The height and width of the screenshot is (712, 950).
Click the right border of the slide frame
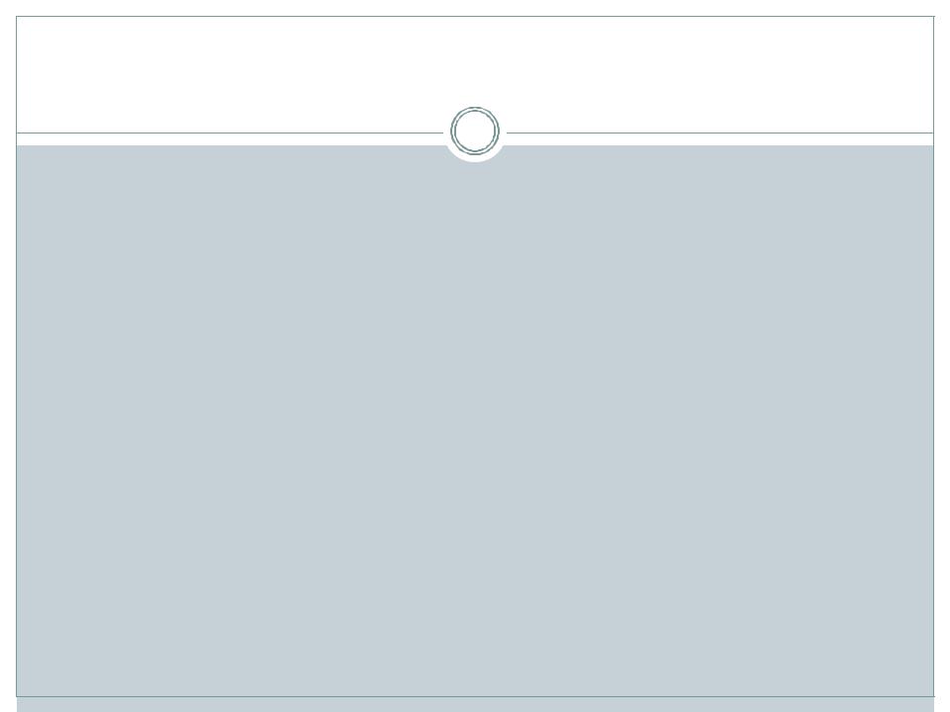pyautogui.click(x=933, y=357)
